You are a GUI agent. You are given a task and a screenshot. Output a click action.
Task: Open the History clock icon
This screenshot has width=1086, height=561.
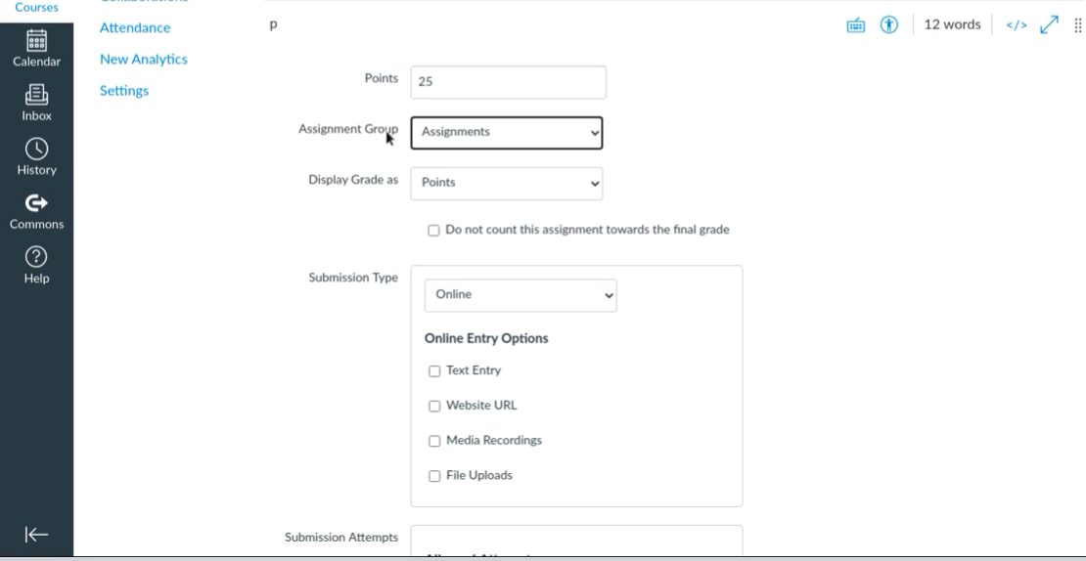pos(36,154)
